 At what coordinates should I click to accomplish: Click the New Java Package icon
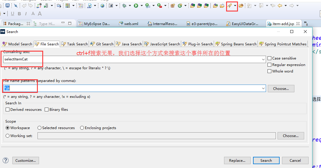173,6
